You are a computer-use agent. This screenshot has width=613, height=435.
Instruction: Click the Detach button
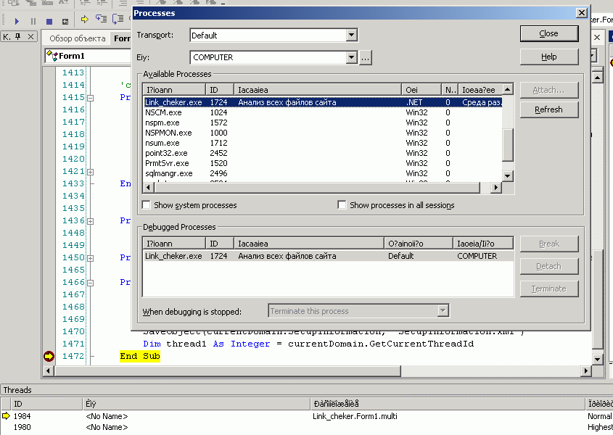tap(549, 267)
